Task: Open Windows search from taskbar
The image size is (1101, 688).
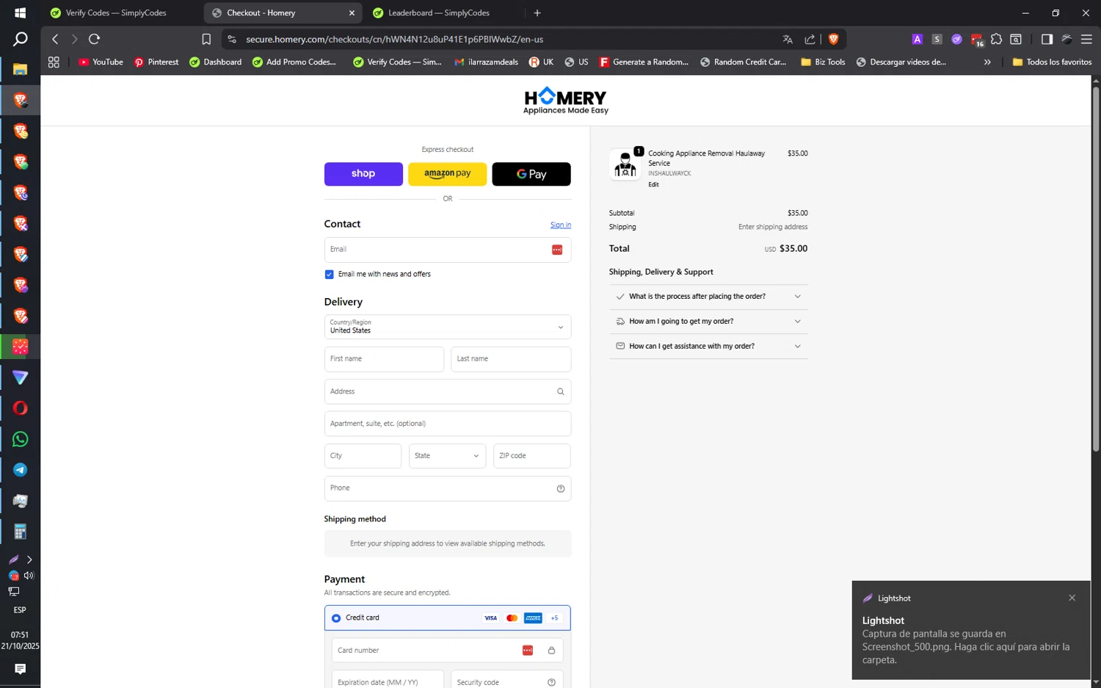Action: coord(20,39)
